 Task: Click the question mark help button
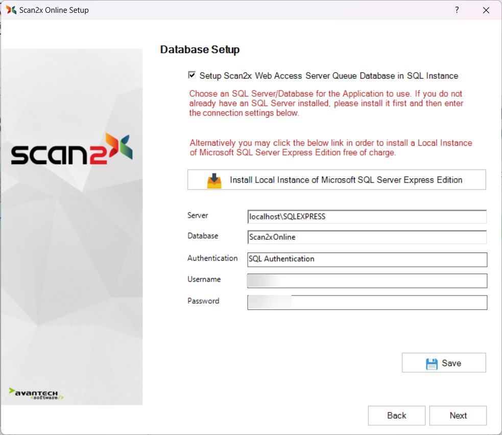pos(457,10)
